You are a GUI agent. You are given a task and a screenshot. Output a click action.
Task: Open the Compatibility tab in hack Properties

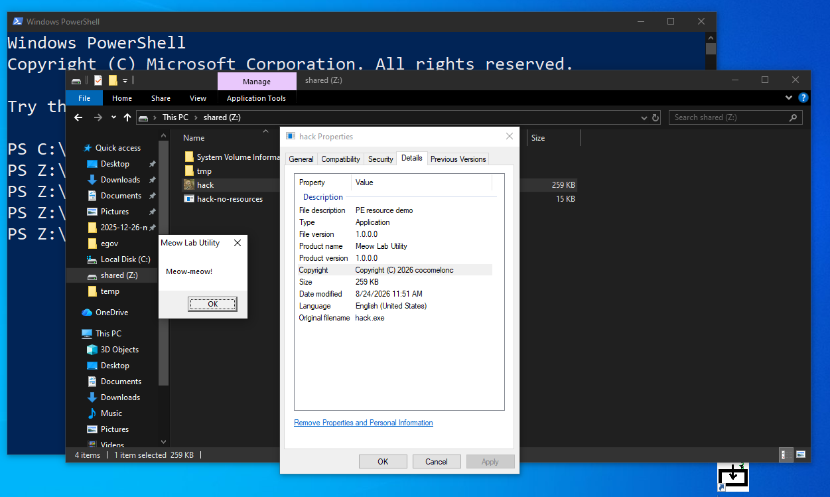pos(340,159)
